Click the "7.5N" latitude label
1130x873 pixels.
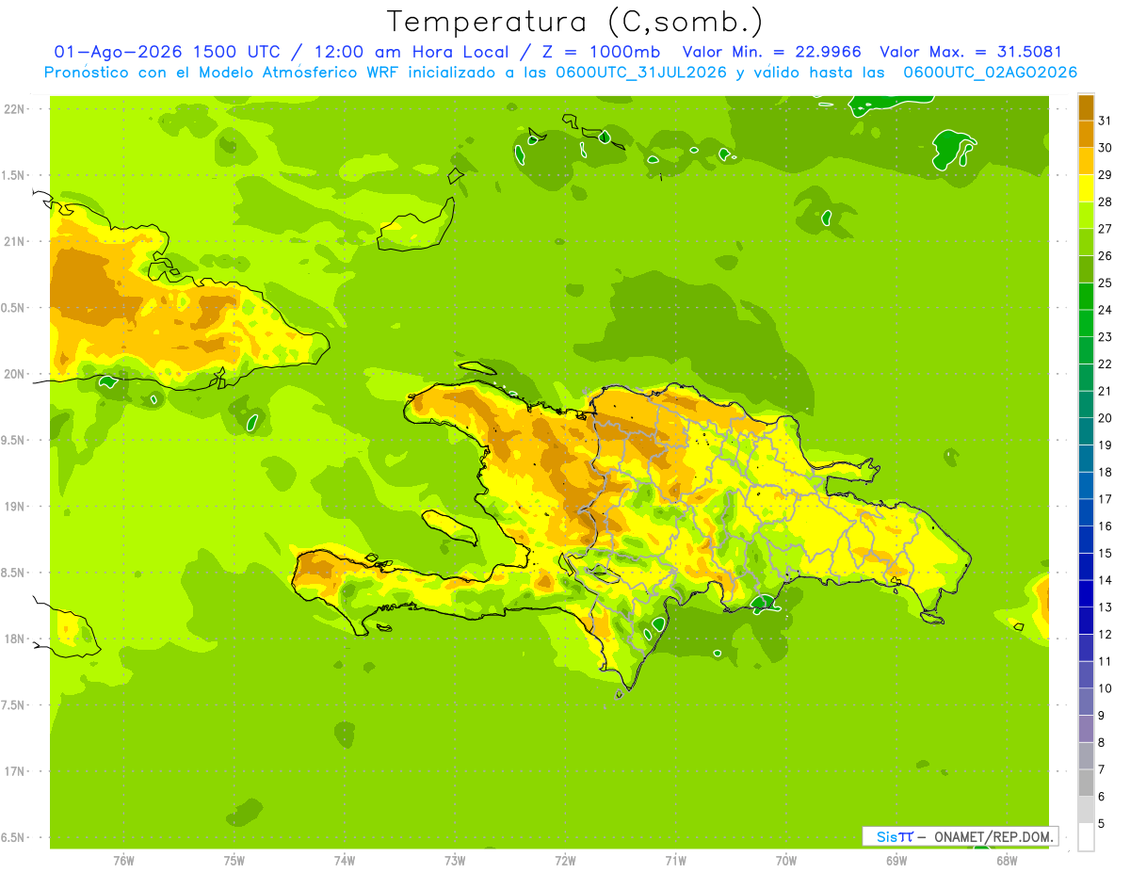13,705
